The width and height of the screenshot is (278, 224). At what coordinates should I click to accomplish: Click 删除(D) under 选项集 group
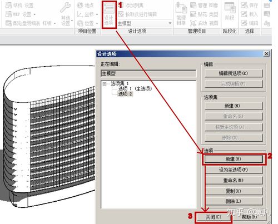[234, 138]
